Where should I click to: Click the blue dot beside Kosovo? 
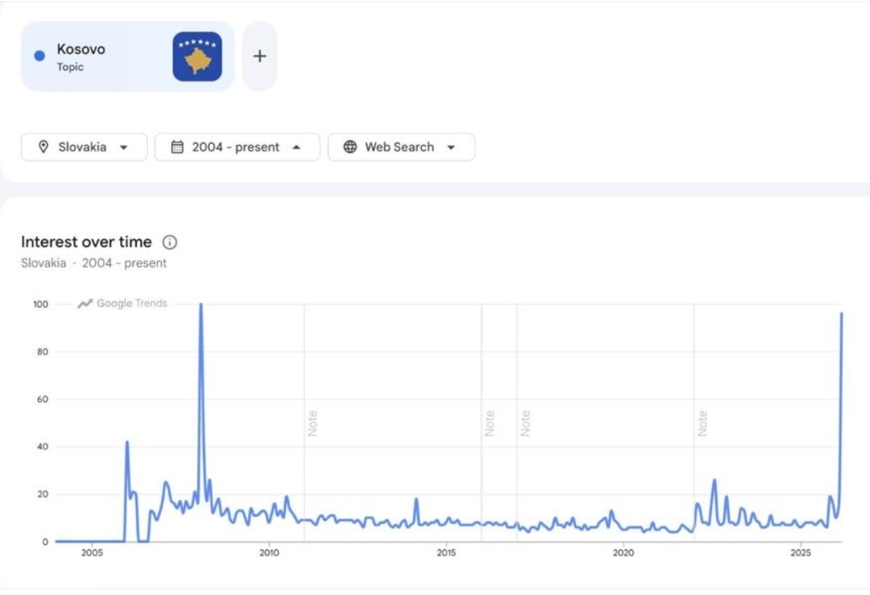click(x=39, y=56)
